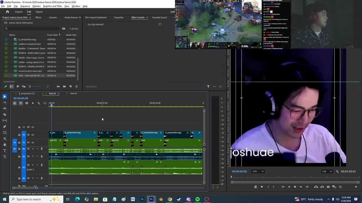
Task: Select the Razor tool
Action: coord(5,114)
